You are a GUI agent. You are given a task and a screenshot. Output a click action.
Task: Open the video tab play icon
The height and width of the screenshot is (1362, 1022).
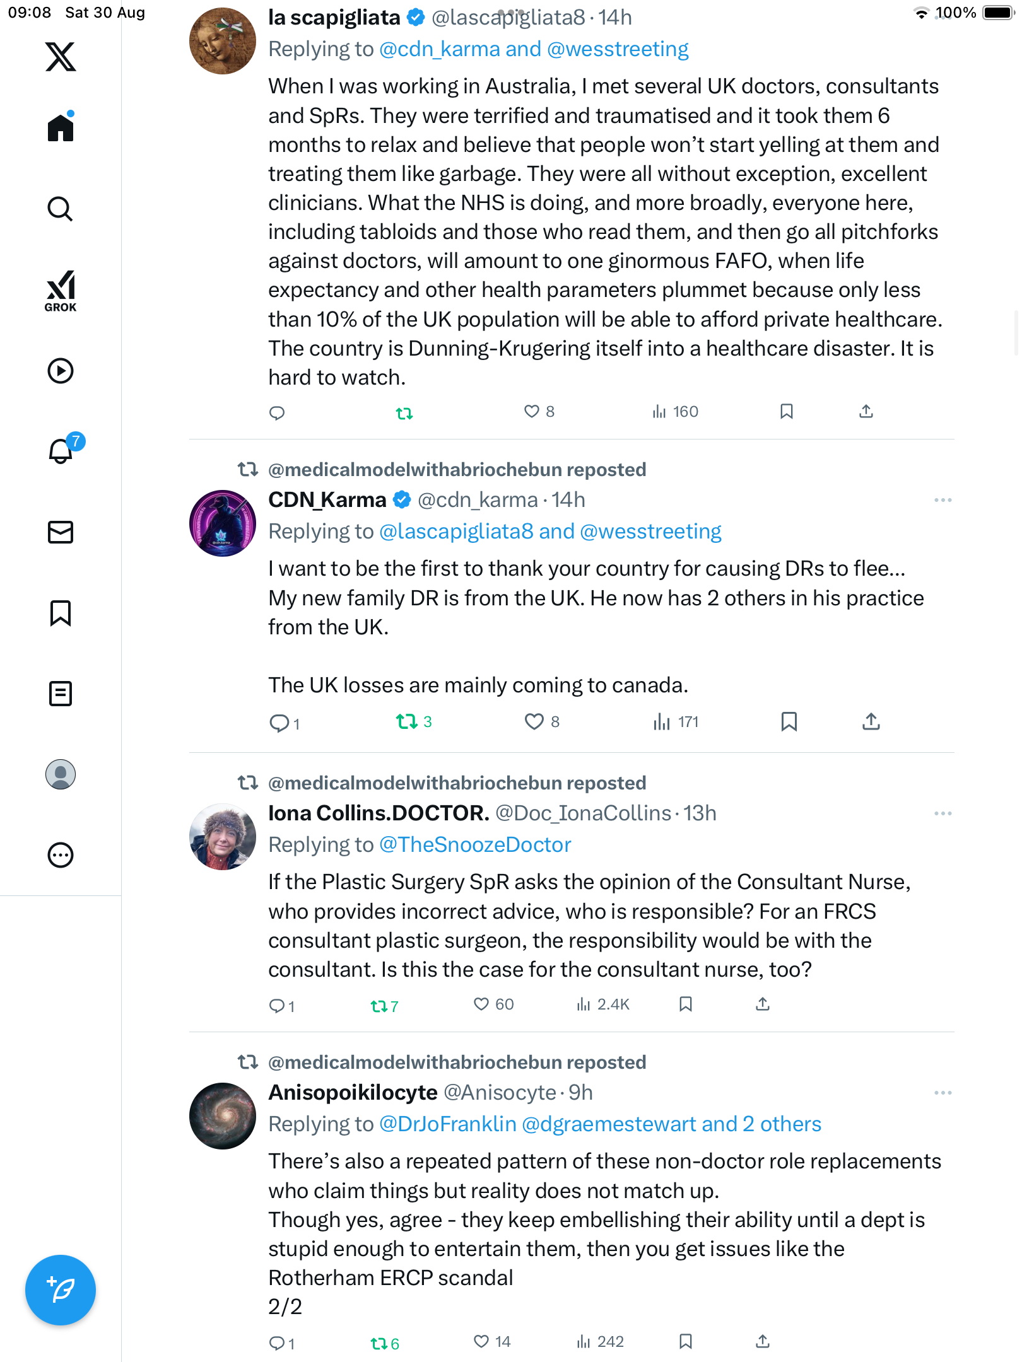[x=61, y=371]
